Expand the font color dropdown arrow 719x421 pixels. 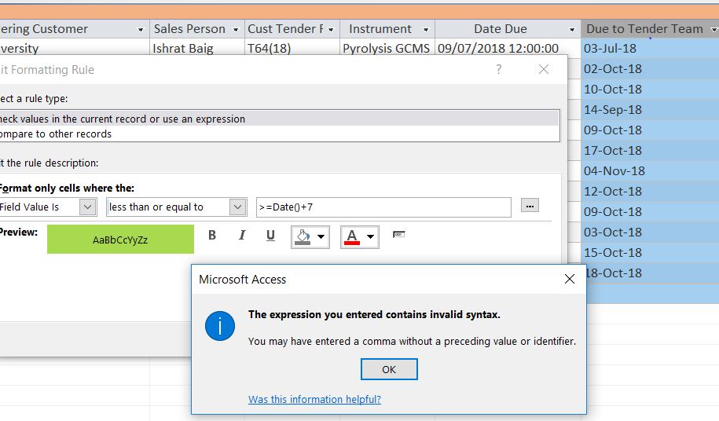(x=370, y=236)
